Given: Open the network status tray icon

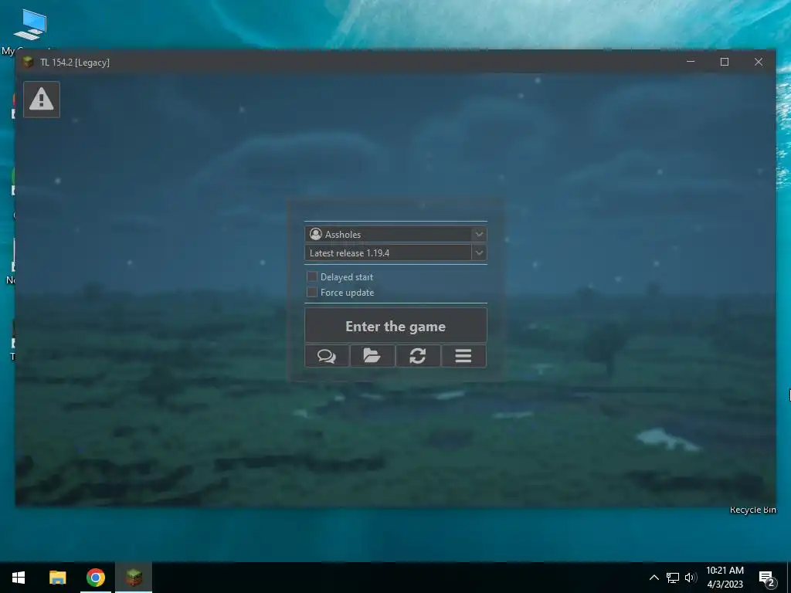Looking at the screenshot, I should pos(673,578).
